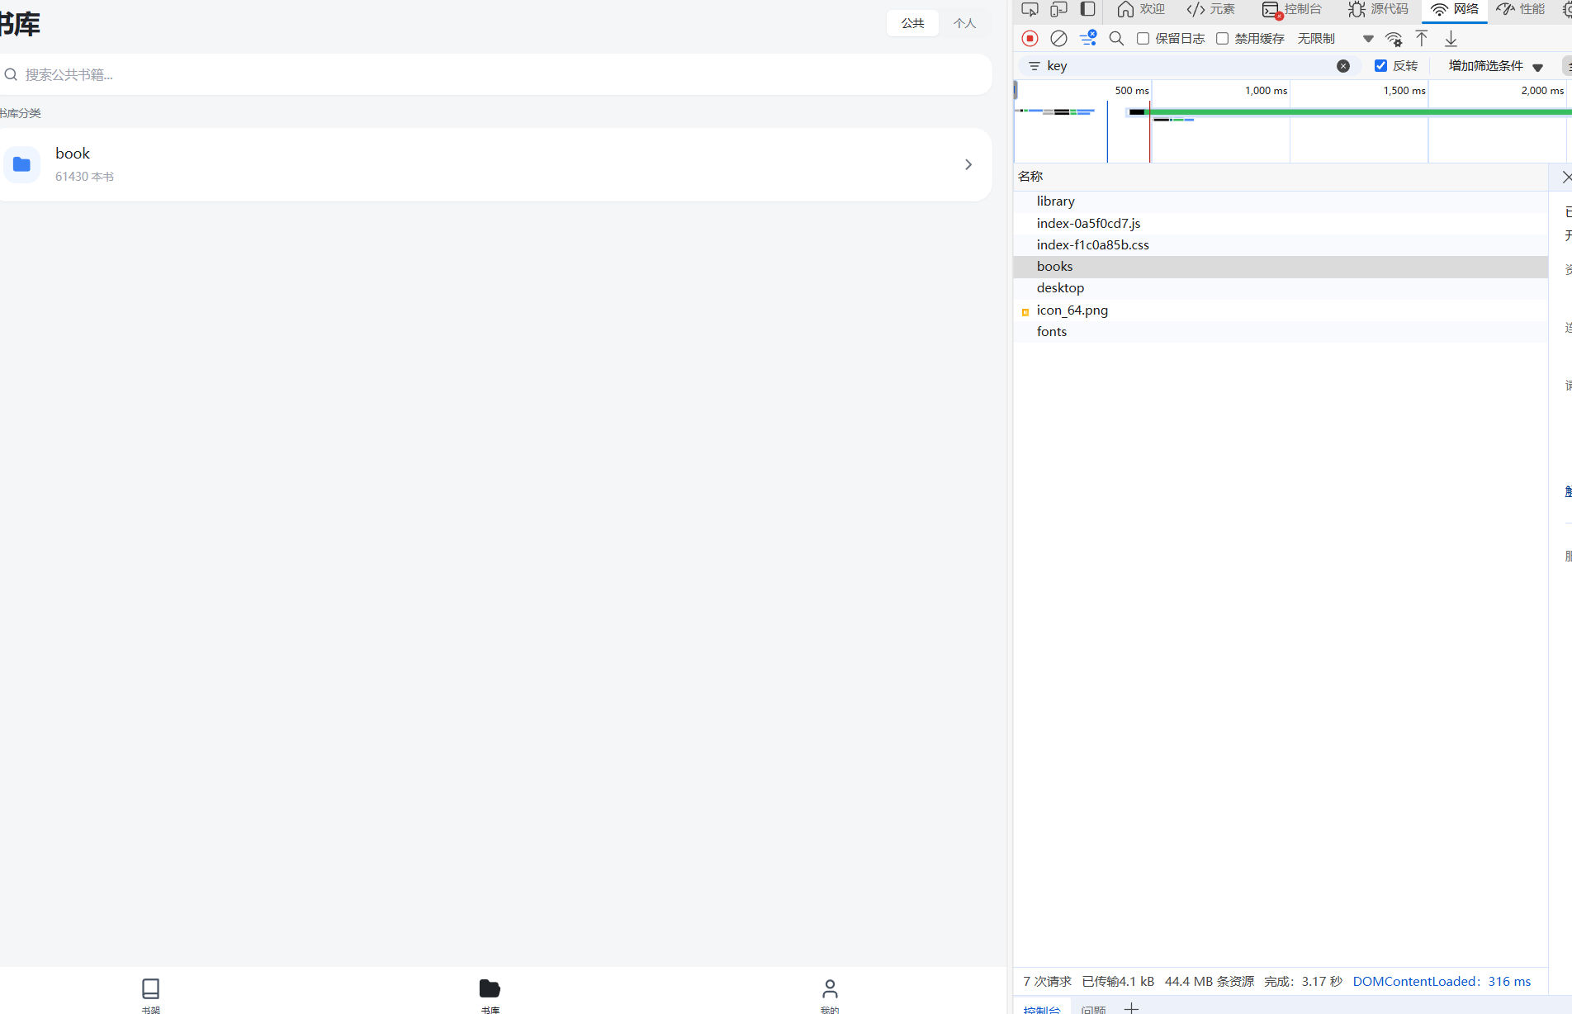Close the request details pane
Viewport: 1572px width, 1014px height.
1566,177
